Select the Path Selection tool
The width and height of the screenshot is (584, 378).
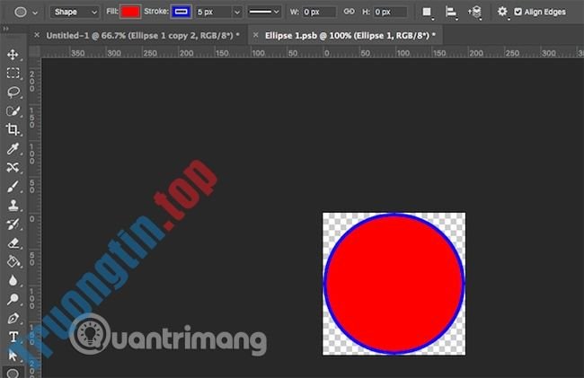point(13,356)
